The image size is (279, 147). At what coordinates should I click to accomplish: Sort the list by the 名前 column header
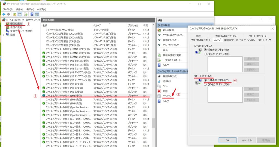[45, 25]
